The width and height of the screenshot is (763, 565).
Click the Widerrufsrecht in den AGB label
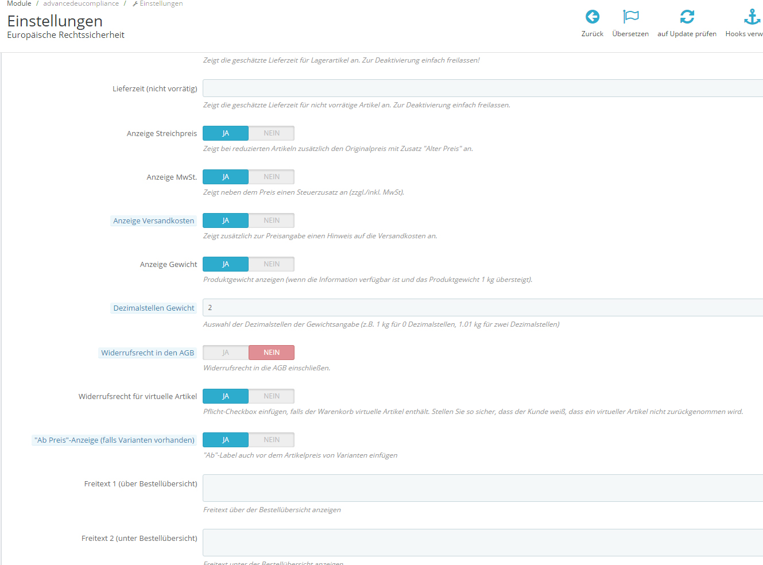[148, 353]
